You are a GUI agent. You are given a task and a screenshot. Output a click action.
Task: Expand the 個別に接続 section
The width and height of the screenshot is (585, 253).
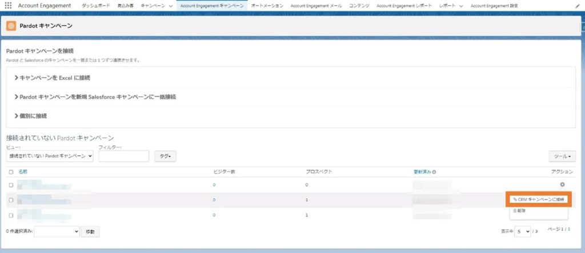click(x=31, y=116)
